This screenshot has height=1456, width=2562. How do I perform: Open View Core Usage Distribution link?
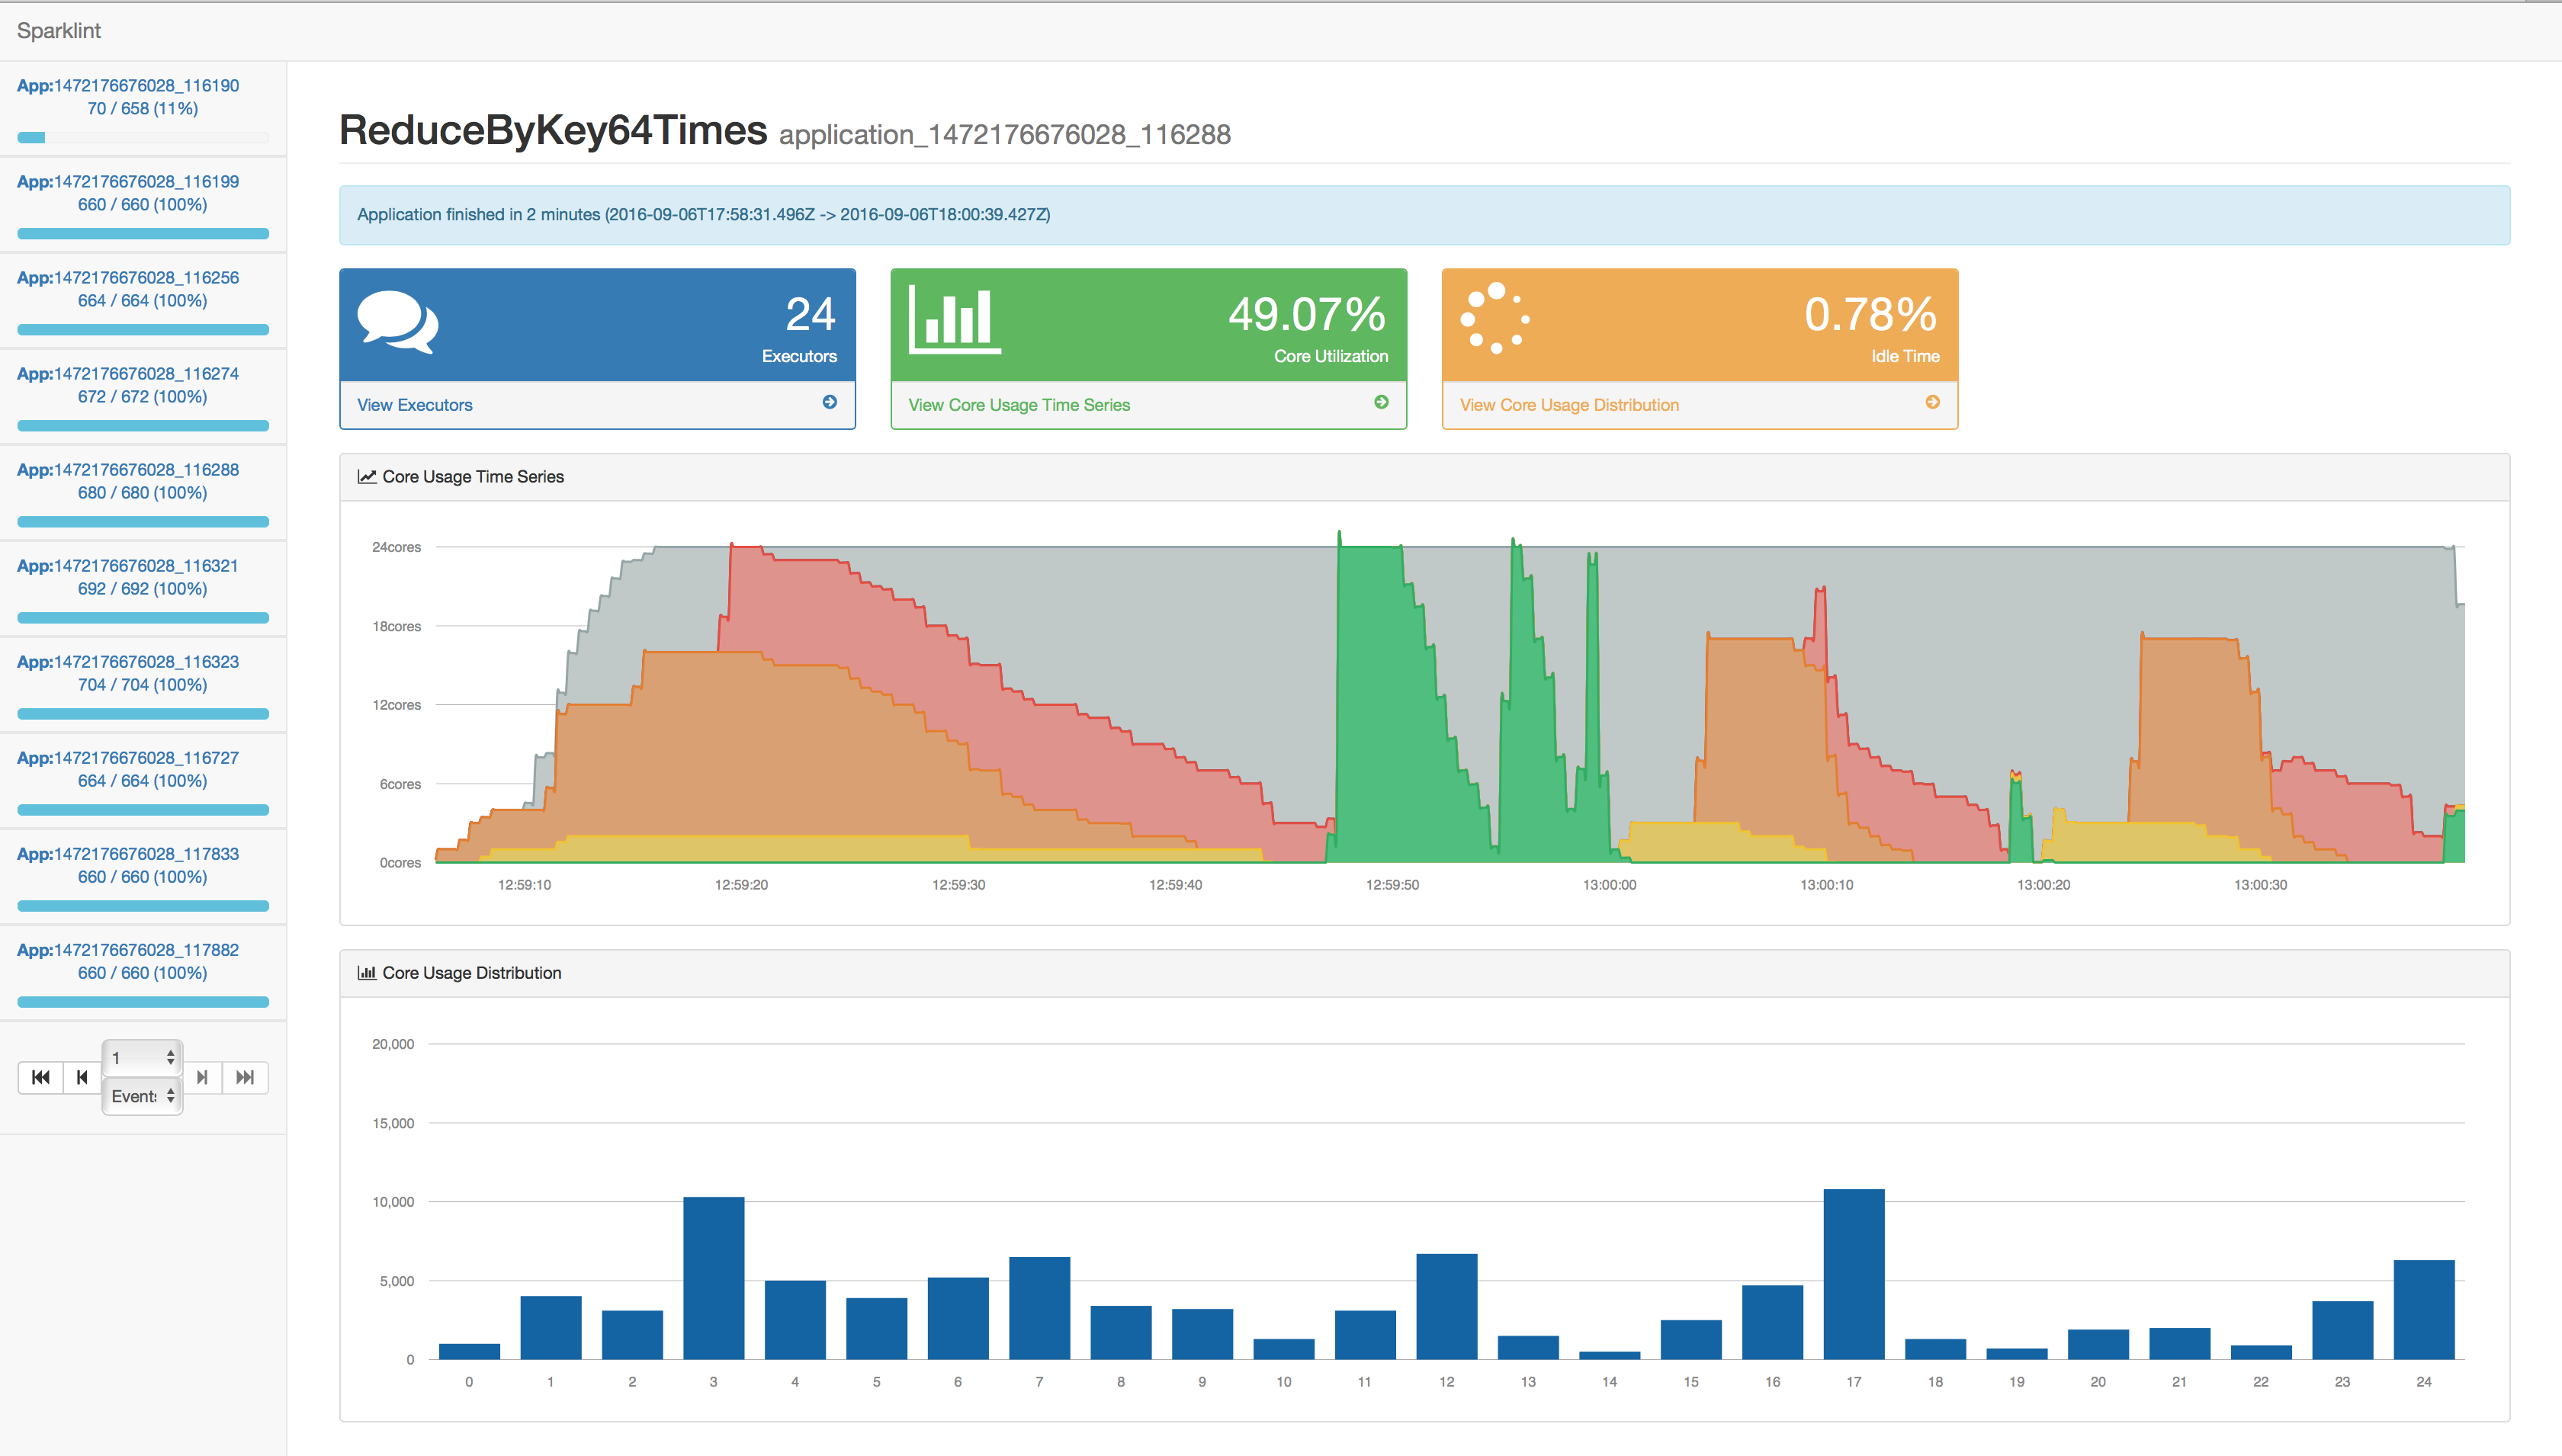click(1568, 405)
